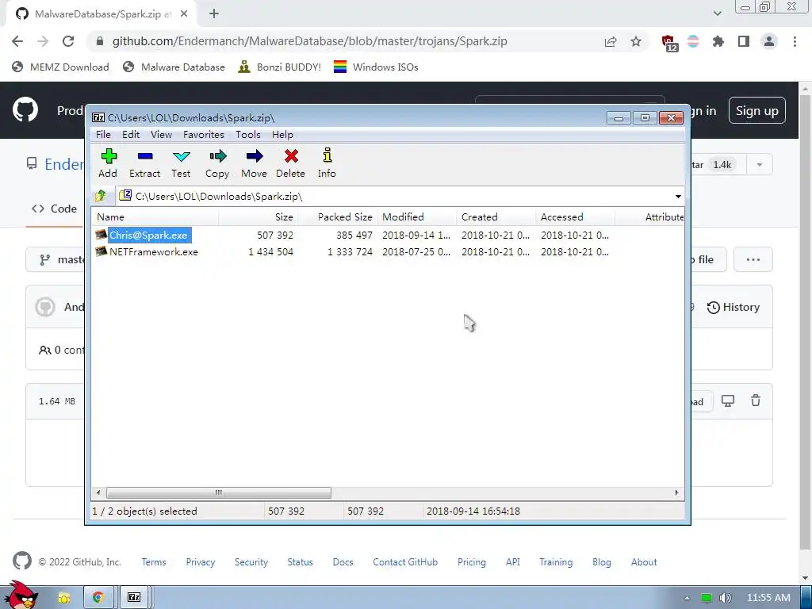This screenshot has width=812, height=609.
Task: Click the share page icon in address bar
Action: pyautogui.click(x=611, y=41)
